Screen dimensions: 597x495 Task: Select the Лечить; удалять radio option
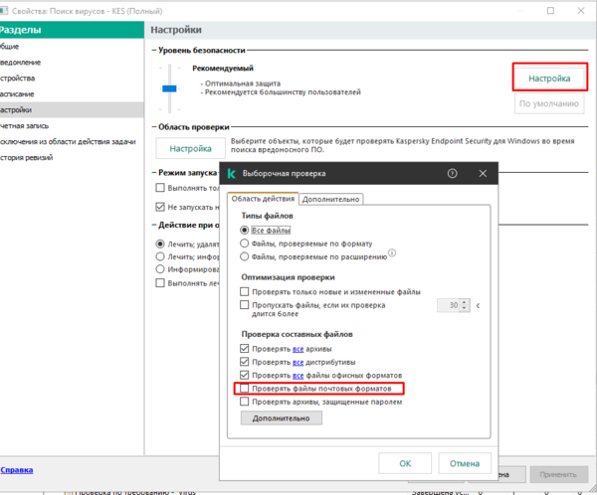[160, 244]
